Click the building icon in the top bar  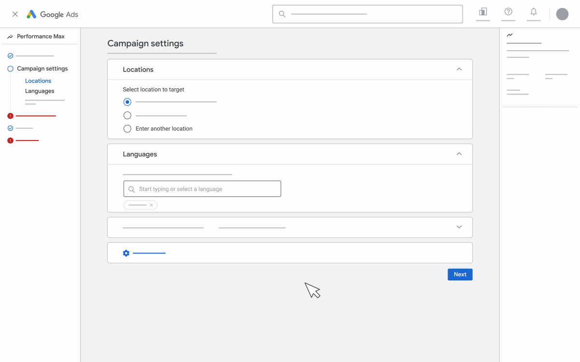click(483, 12)
